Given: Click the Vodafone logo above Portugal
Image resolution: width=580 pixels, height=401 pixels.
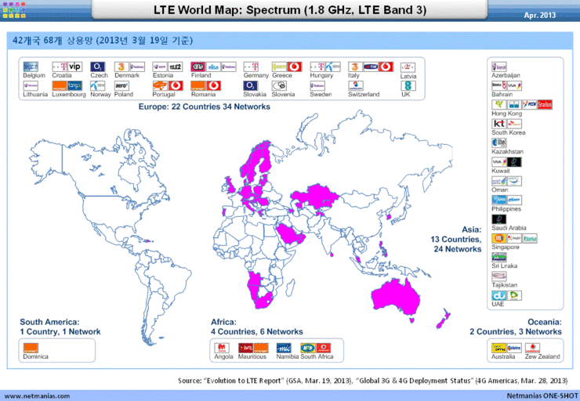Looking at the screenshot, I should click(x=176, y=85).
